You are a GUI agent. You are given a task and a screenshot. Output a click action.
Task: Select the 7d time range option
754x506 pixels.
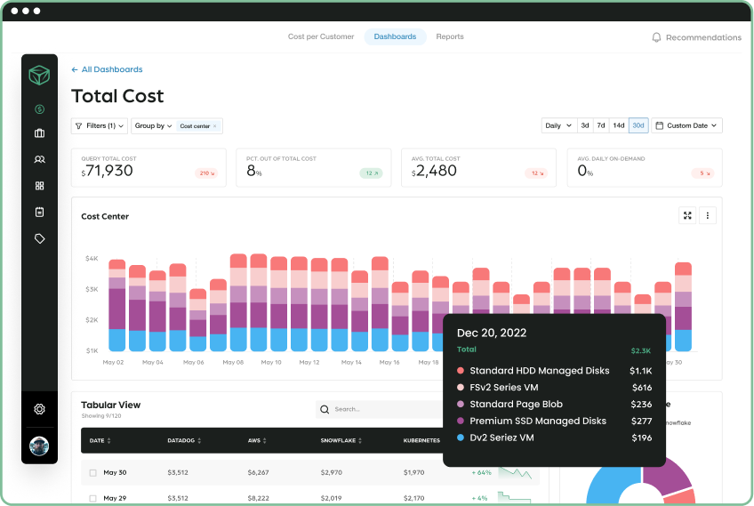pos(601,125)
